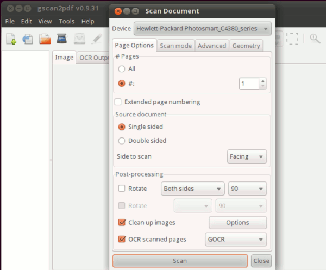
Task: Open the Facing side-to-scan dropdown
Action: coord(247,156)
